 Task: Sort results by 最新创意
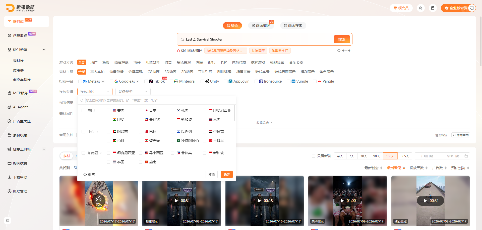coord(373,168)
